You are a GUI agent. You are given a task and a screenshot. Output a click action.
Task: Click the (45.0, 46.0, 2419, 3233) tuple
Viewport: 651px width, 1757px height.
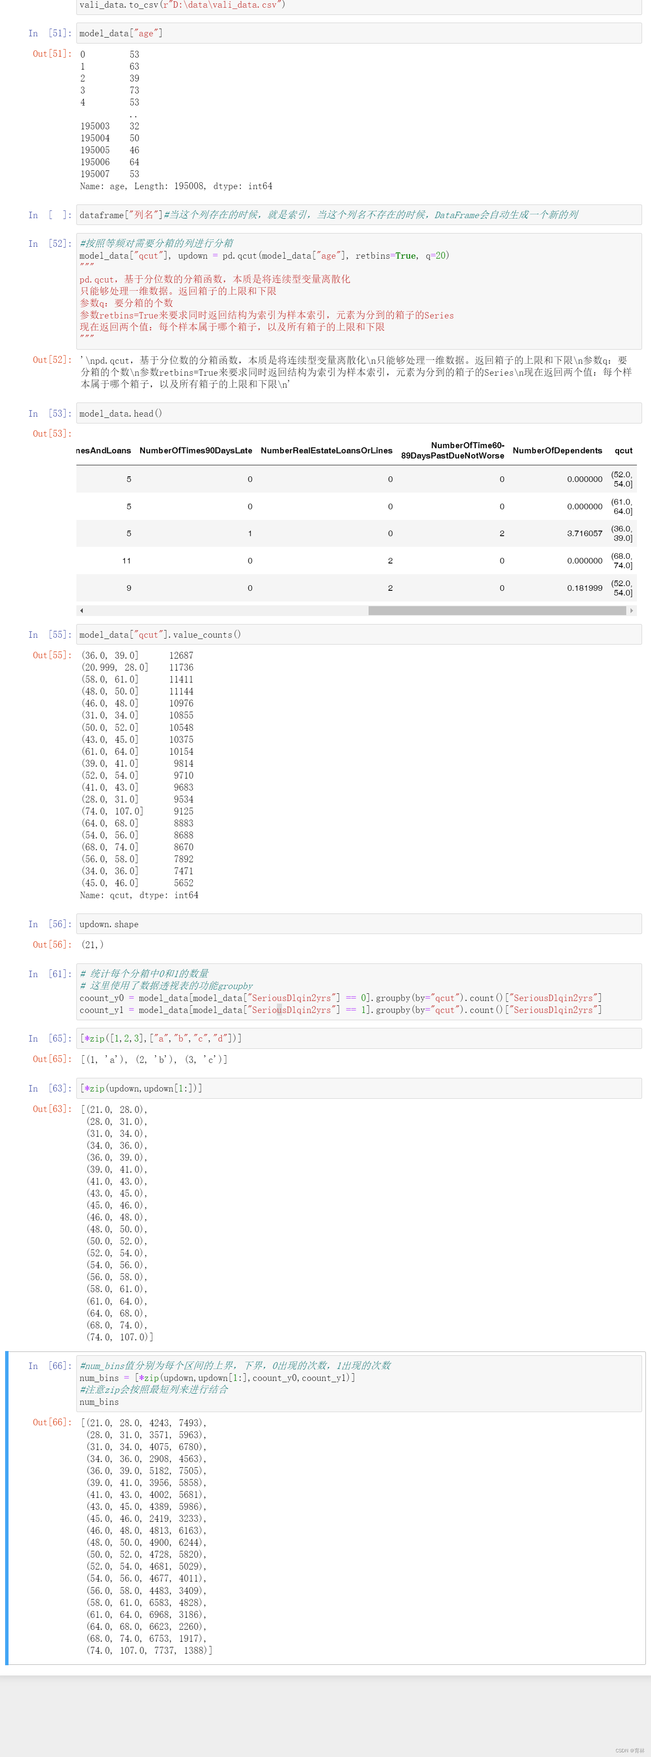click(146, 1518)
